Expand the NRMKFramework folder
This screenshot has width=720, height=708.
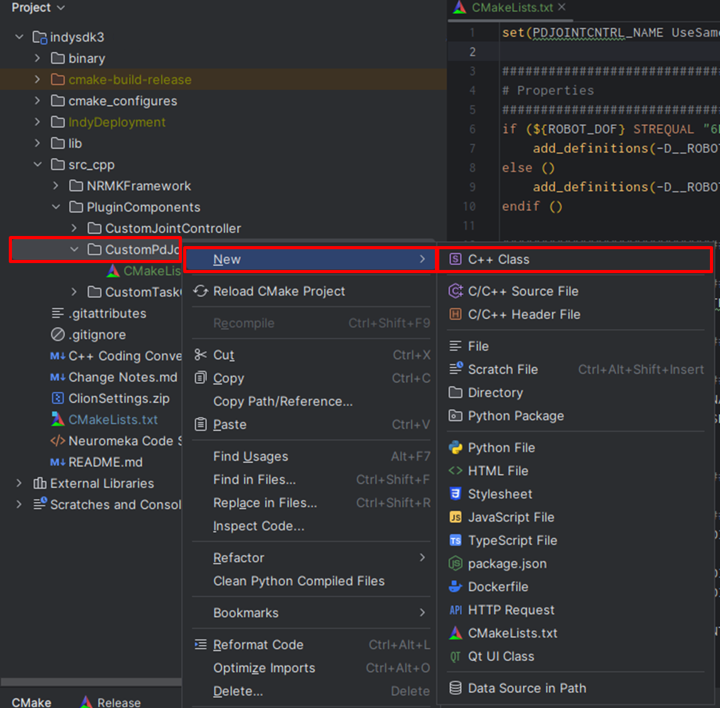coord(56,186)
